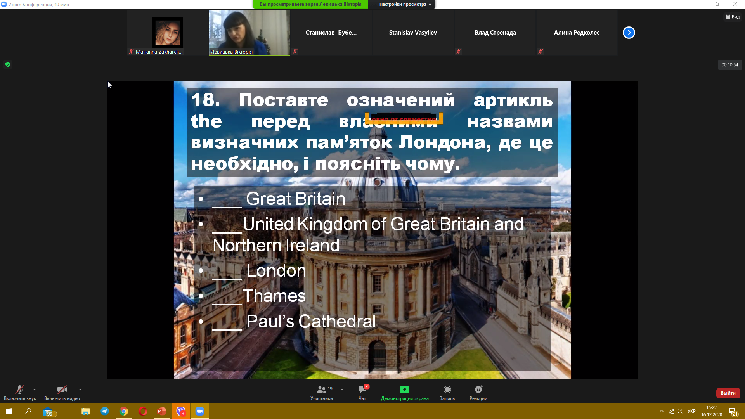Image resolution: width=745 pixels, height=419 pixels.
Task: Open the PowerPoint app in the taskbar
Action: click(x=161, y=411)
